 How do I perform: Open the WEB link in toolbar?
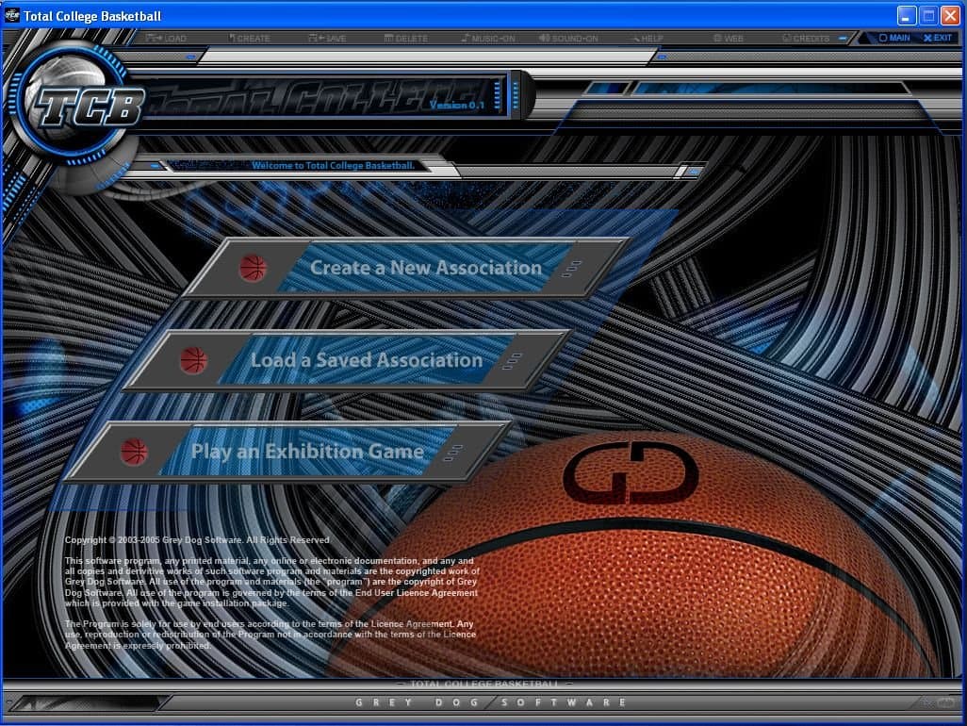click(729, 39)
